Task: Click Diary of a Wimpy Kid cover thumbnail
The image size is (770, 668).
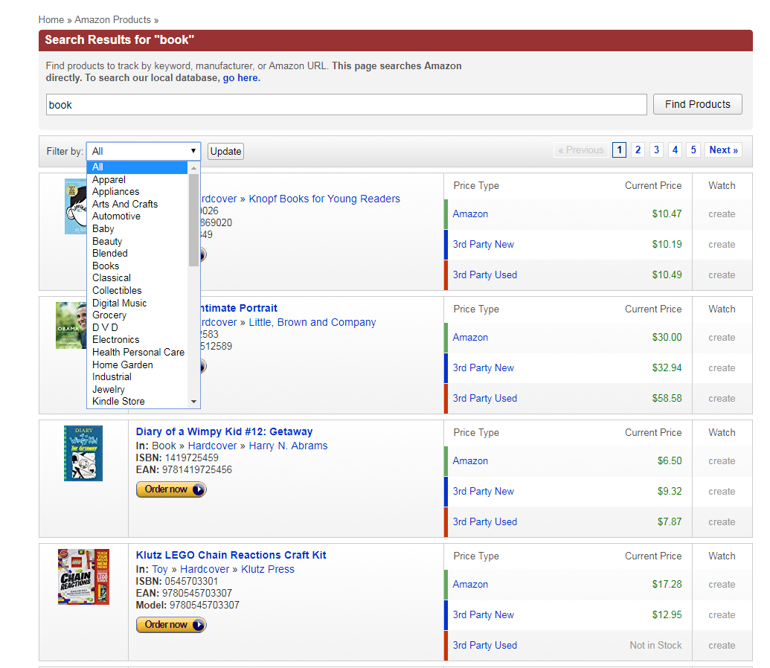Action: tap(83, 453)
